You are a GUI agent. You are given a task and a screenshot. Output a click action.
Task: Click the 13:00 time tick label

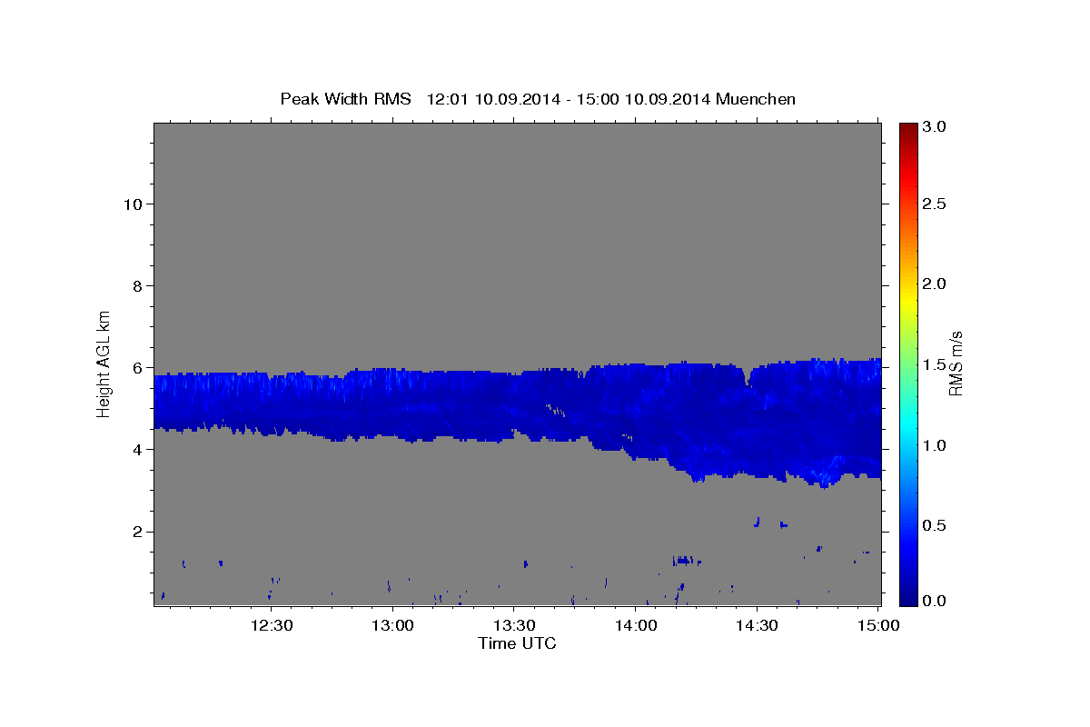pos(392,625)
